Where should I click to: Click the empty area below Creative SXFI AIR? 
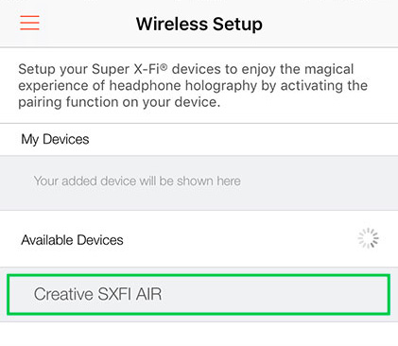(x=199, y=334)
